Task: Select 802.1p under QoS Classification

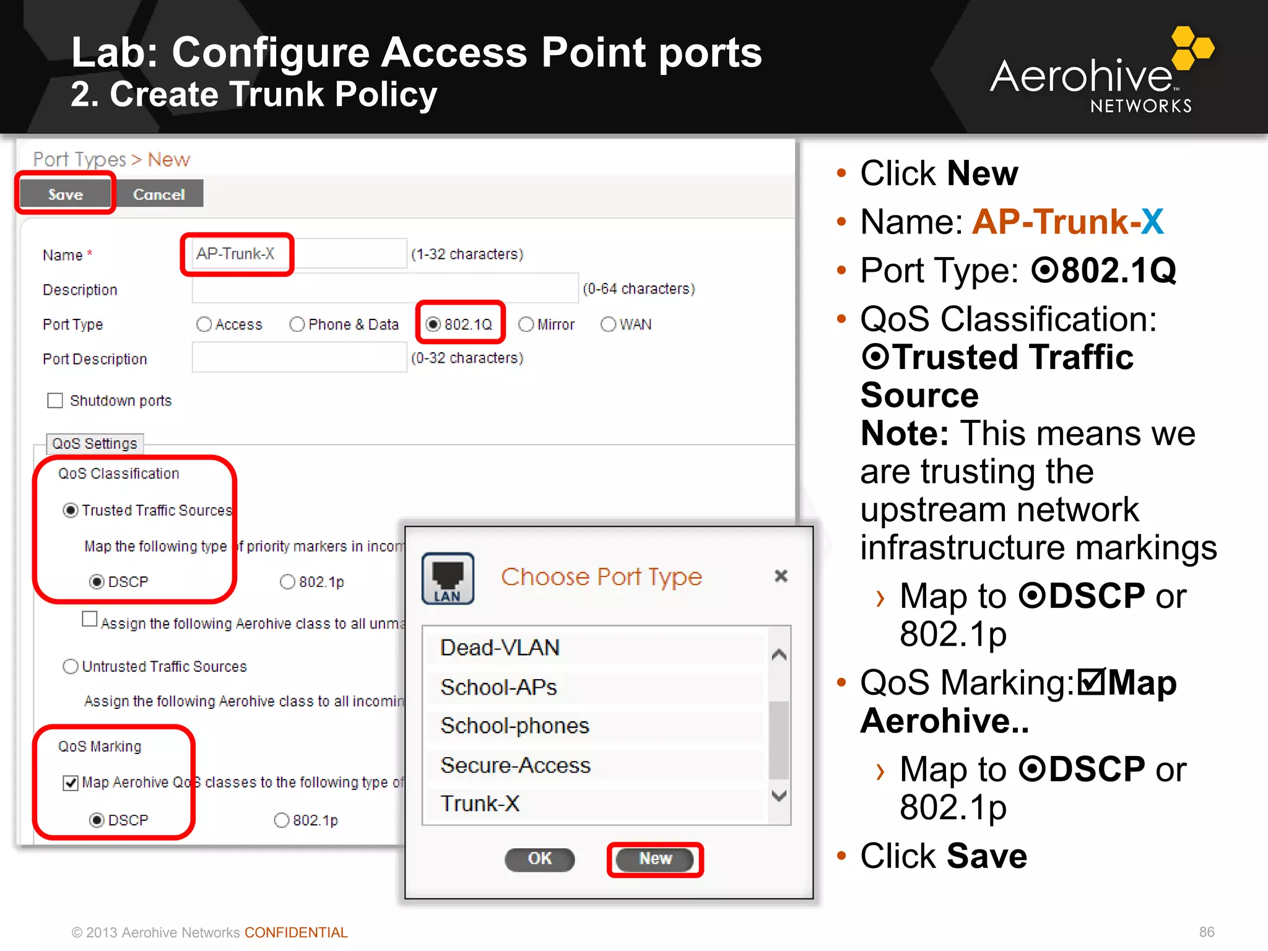Action: [287, 582]
